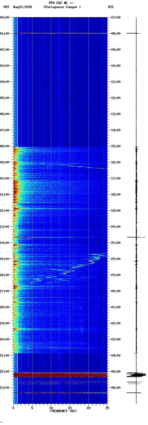148x425 pixels.
Task: Click the 08:00 UTC time label
Action: (x=116, y=34)
